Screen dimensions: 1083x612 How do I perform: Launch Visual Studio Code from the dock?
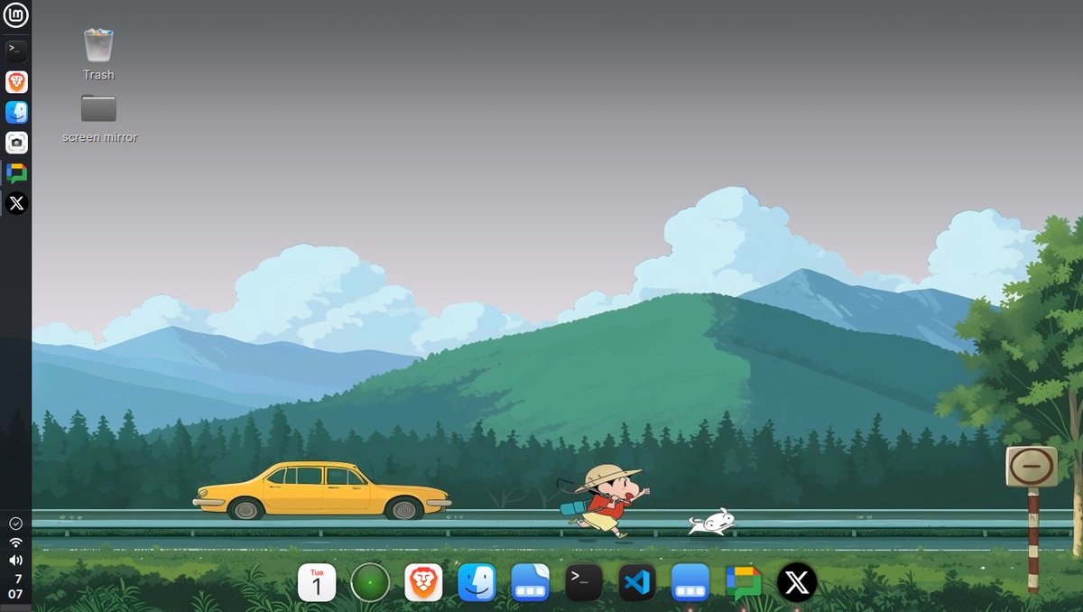coord(637,582)
